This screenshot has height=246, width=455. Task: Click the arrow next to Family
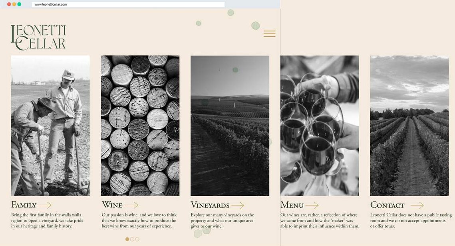pyautogui.click(x=45, y=205)
